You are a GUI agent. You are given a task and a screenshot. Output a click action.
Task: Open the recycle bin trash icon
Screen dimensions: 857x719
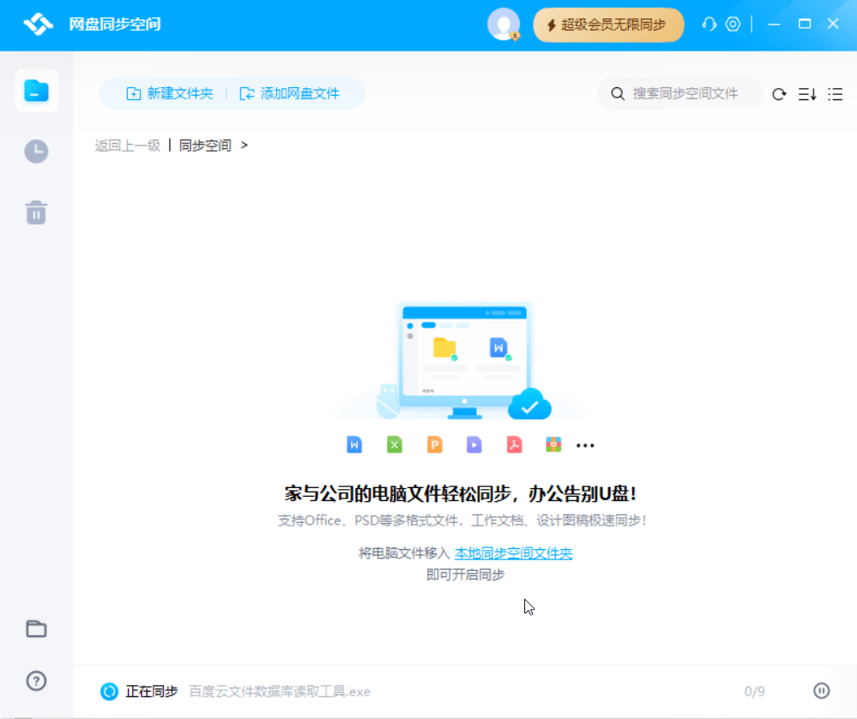click(36, 212)
